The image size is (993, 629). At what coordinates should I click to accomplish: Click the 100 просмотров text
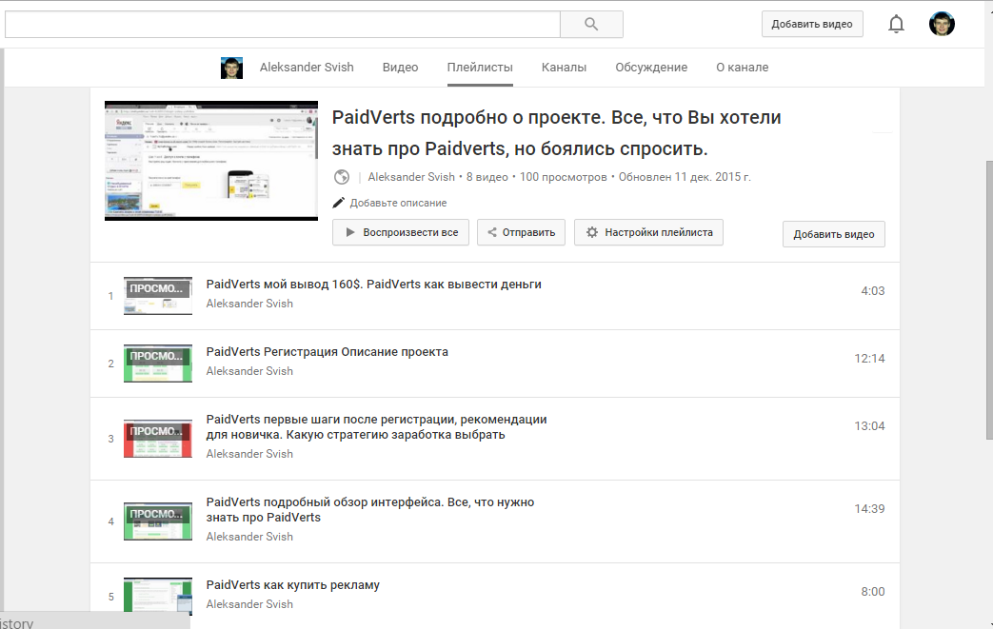point(563,177)
